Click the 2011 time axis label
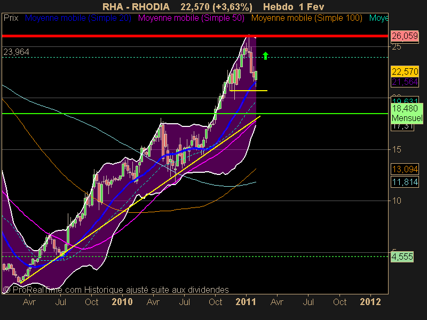Viewport: 427px width, 320px height. coord(246,302)
